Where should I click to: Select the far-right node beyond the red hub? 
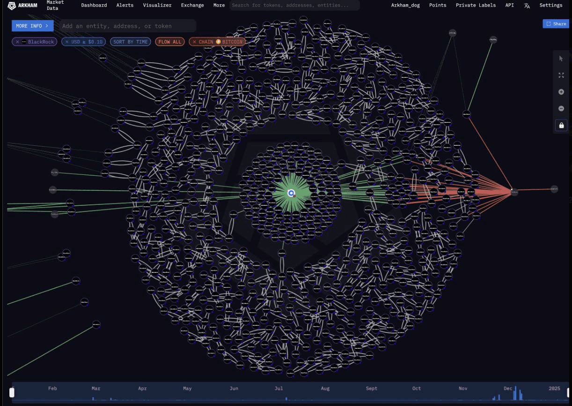(x=554, y=189)
